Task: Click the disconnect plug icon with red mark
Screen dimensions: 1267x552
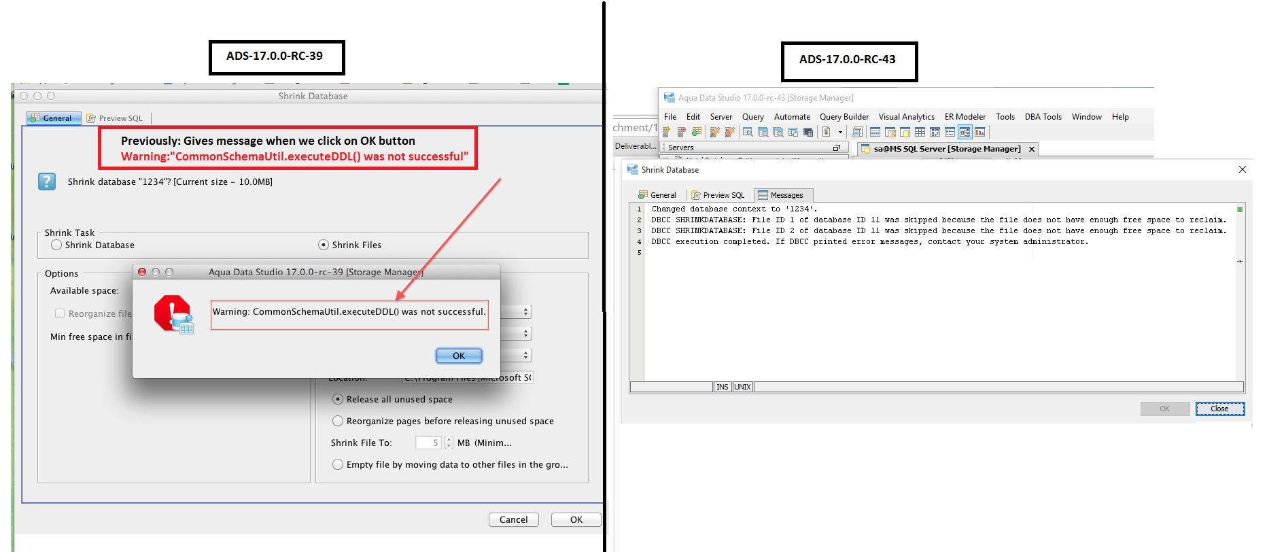Action: pyautogui.click(x=730, y=132)
